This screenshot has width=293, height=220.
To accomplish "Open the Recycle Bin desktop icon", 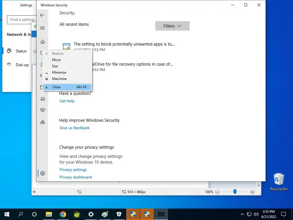I will tap(279, 182).
